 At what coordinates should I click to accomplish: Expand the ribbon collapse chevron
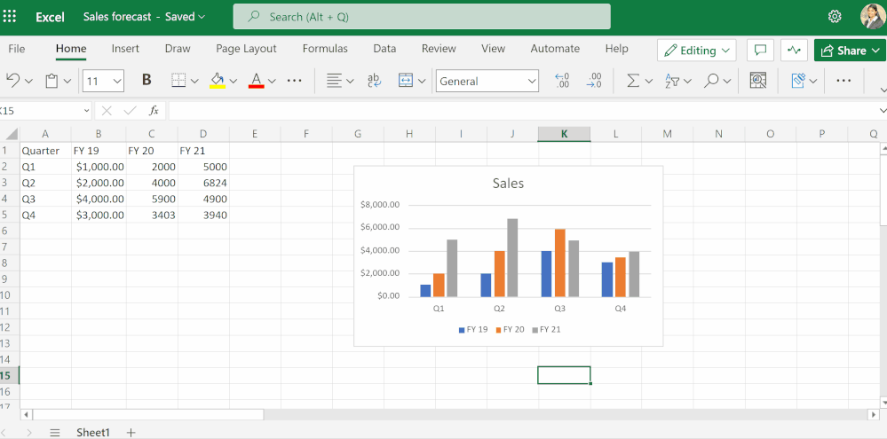[x=883, y=90]
